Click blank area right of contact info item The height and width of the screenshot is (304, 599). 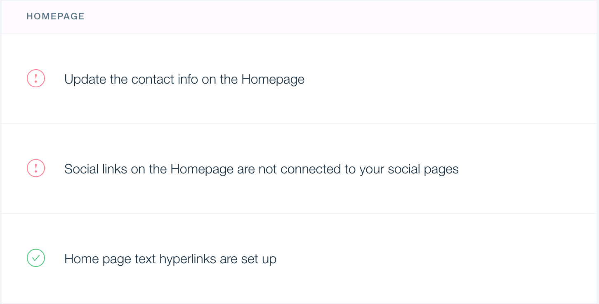coord(450,79)
